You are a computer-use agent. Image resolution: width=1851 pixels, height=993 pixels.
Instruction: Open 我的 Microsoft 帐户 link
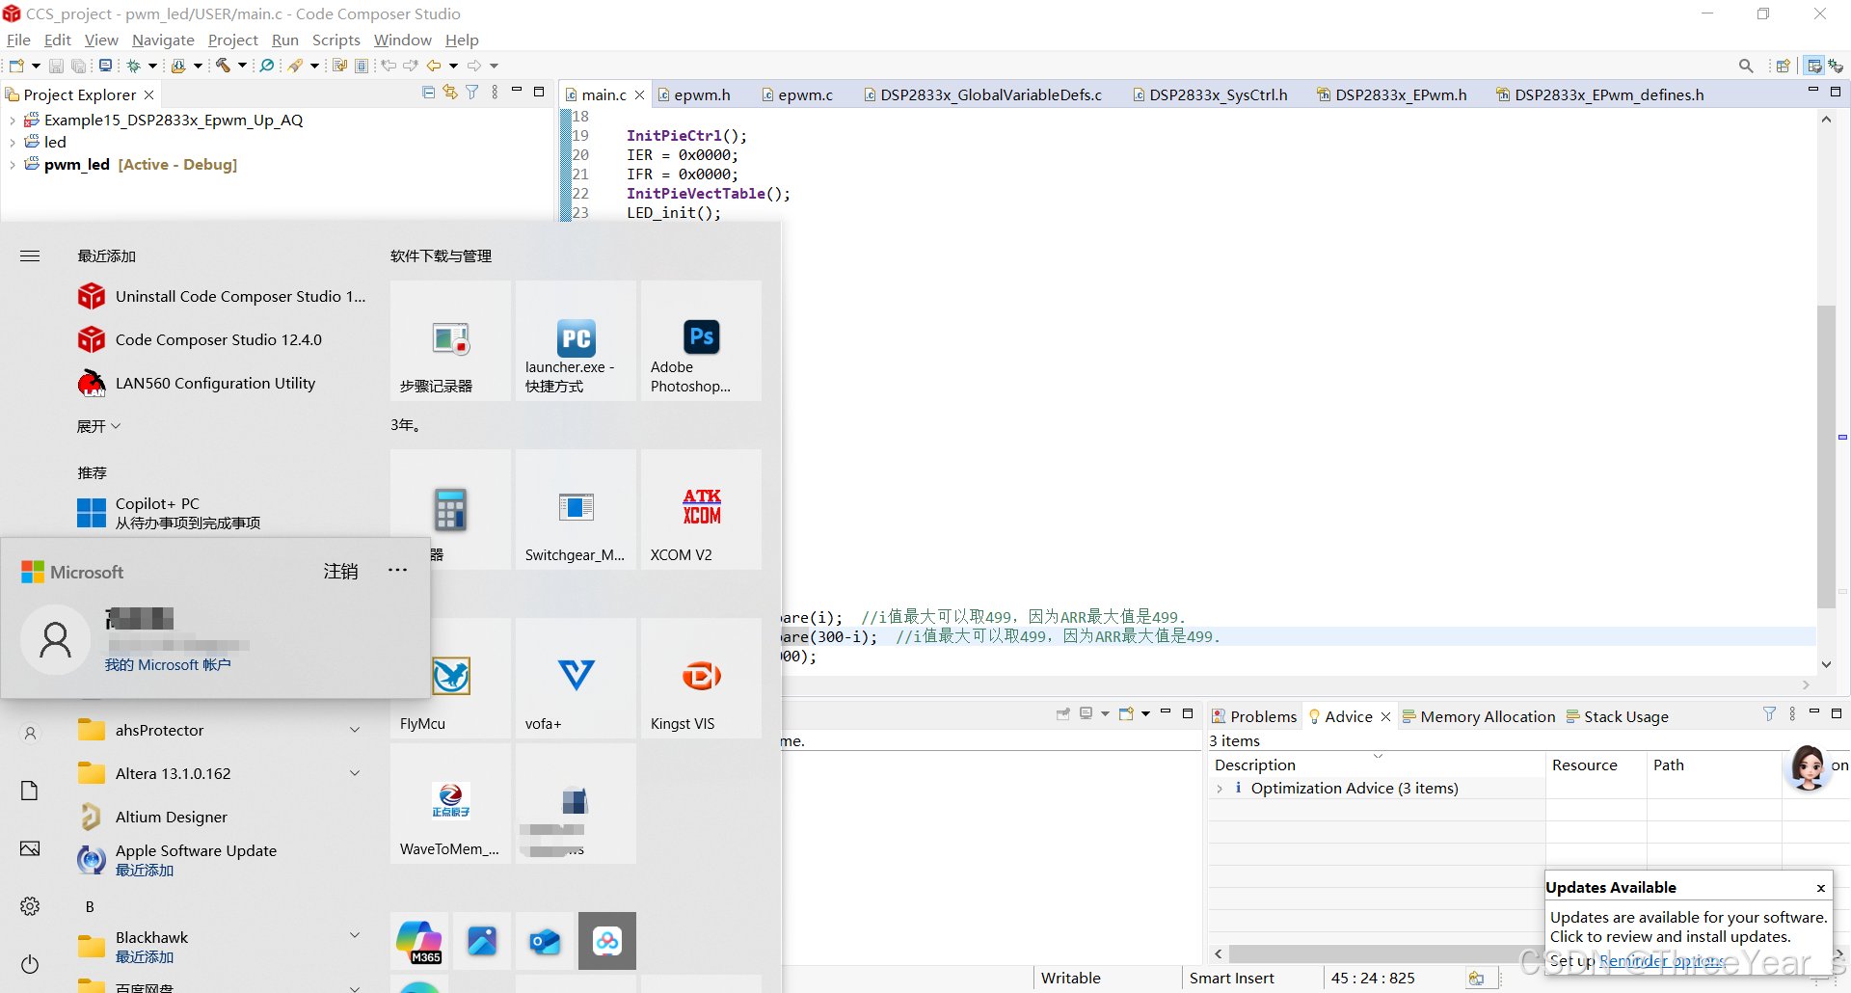pos(168,665)
